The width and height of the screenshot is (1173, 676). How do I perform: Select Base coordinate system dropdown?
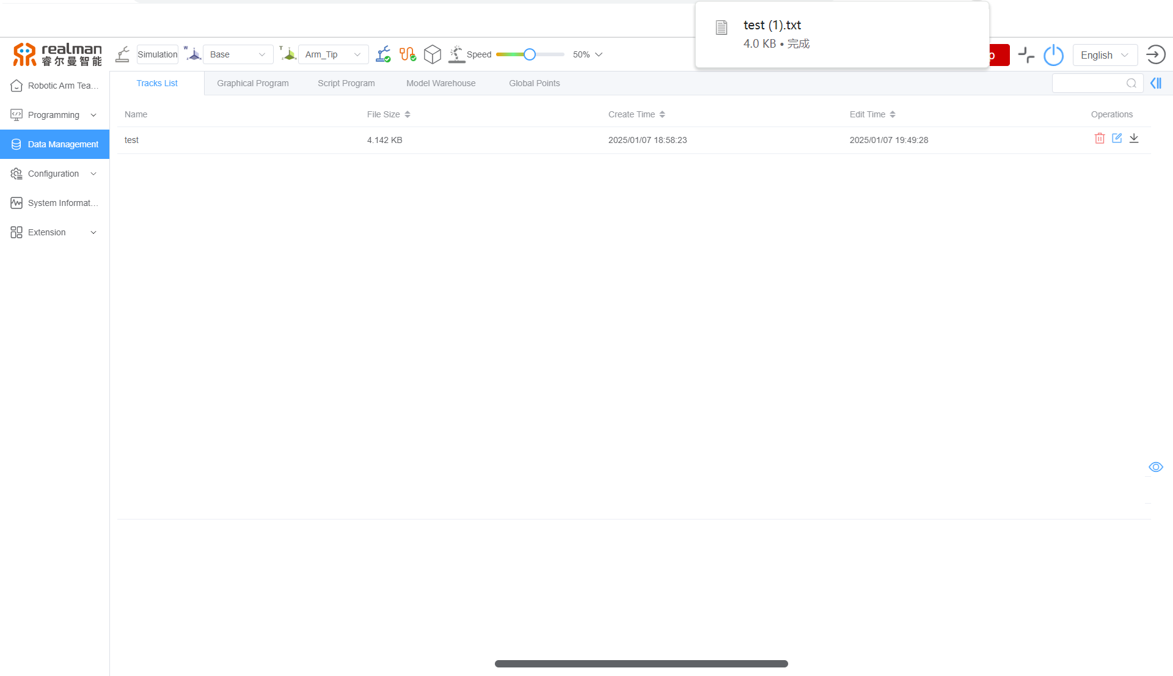pos(235,54)
